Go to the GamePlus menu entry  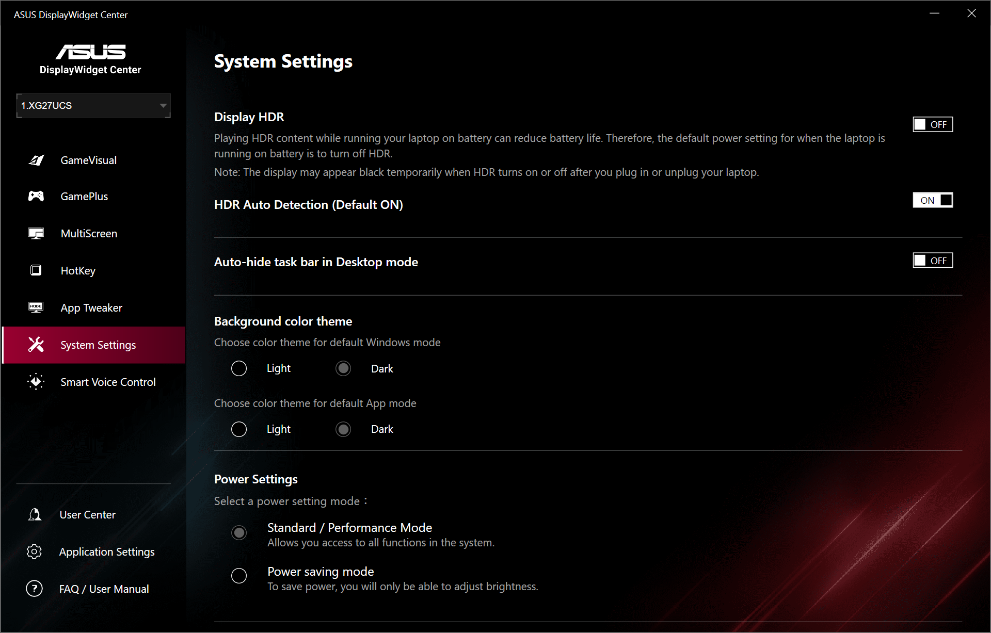84,197
